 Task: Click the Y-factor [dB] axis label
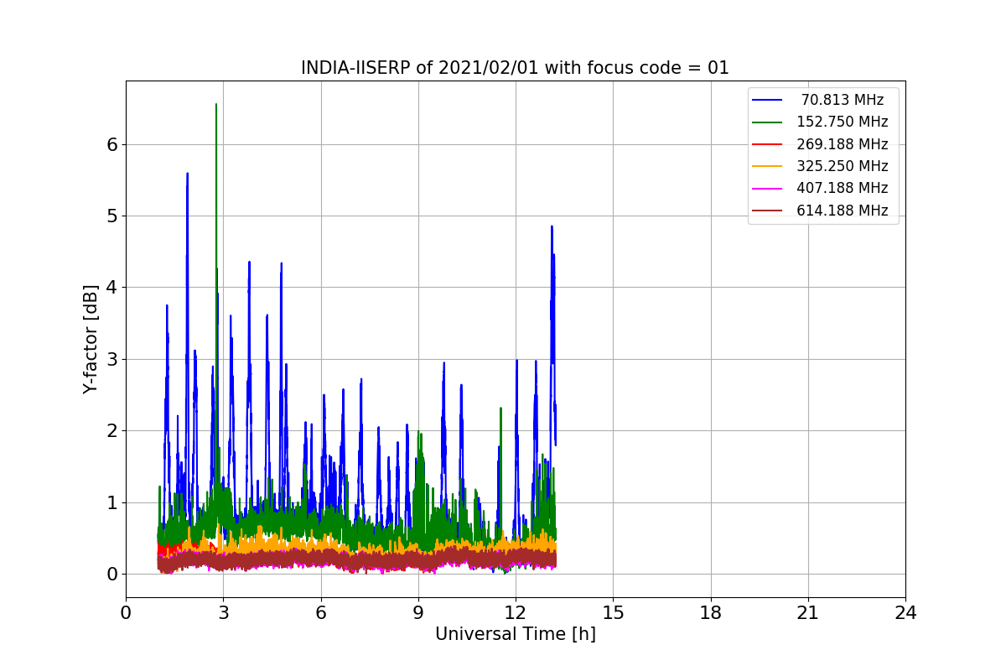pyautogui.click(x=91, y=339)
